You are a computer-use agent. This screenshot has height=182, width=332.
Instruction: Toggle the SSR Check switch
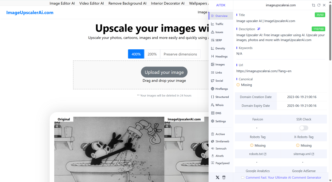[x=304, y=128]
